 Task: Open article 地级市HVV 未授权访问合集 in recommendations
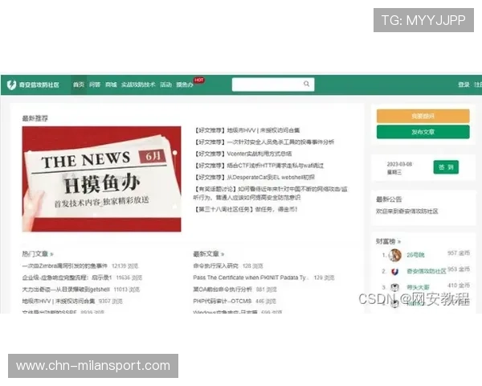coord(247,130)
